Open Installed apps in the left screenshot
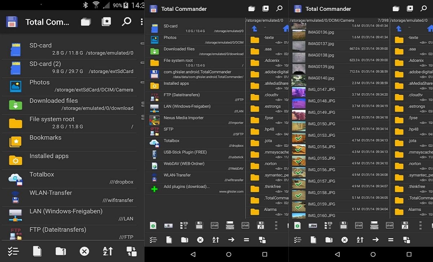This screenshot has height=262, width=433. [69, 160]
